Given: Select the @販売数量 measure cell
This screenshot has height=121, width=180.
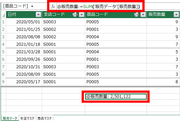Looking at the screenshot, I should pos(116,97).
